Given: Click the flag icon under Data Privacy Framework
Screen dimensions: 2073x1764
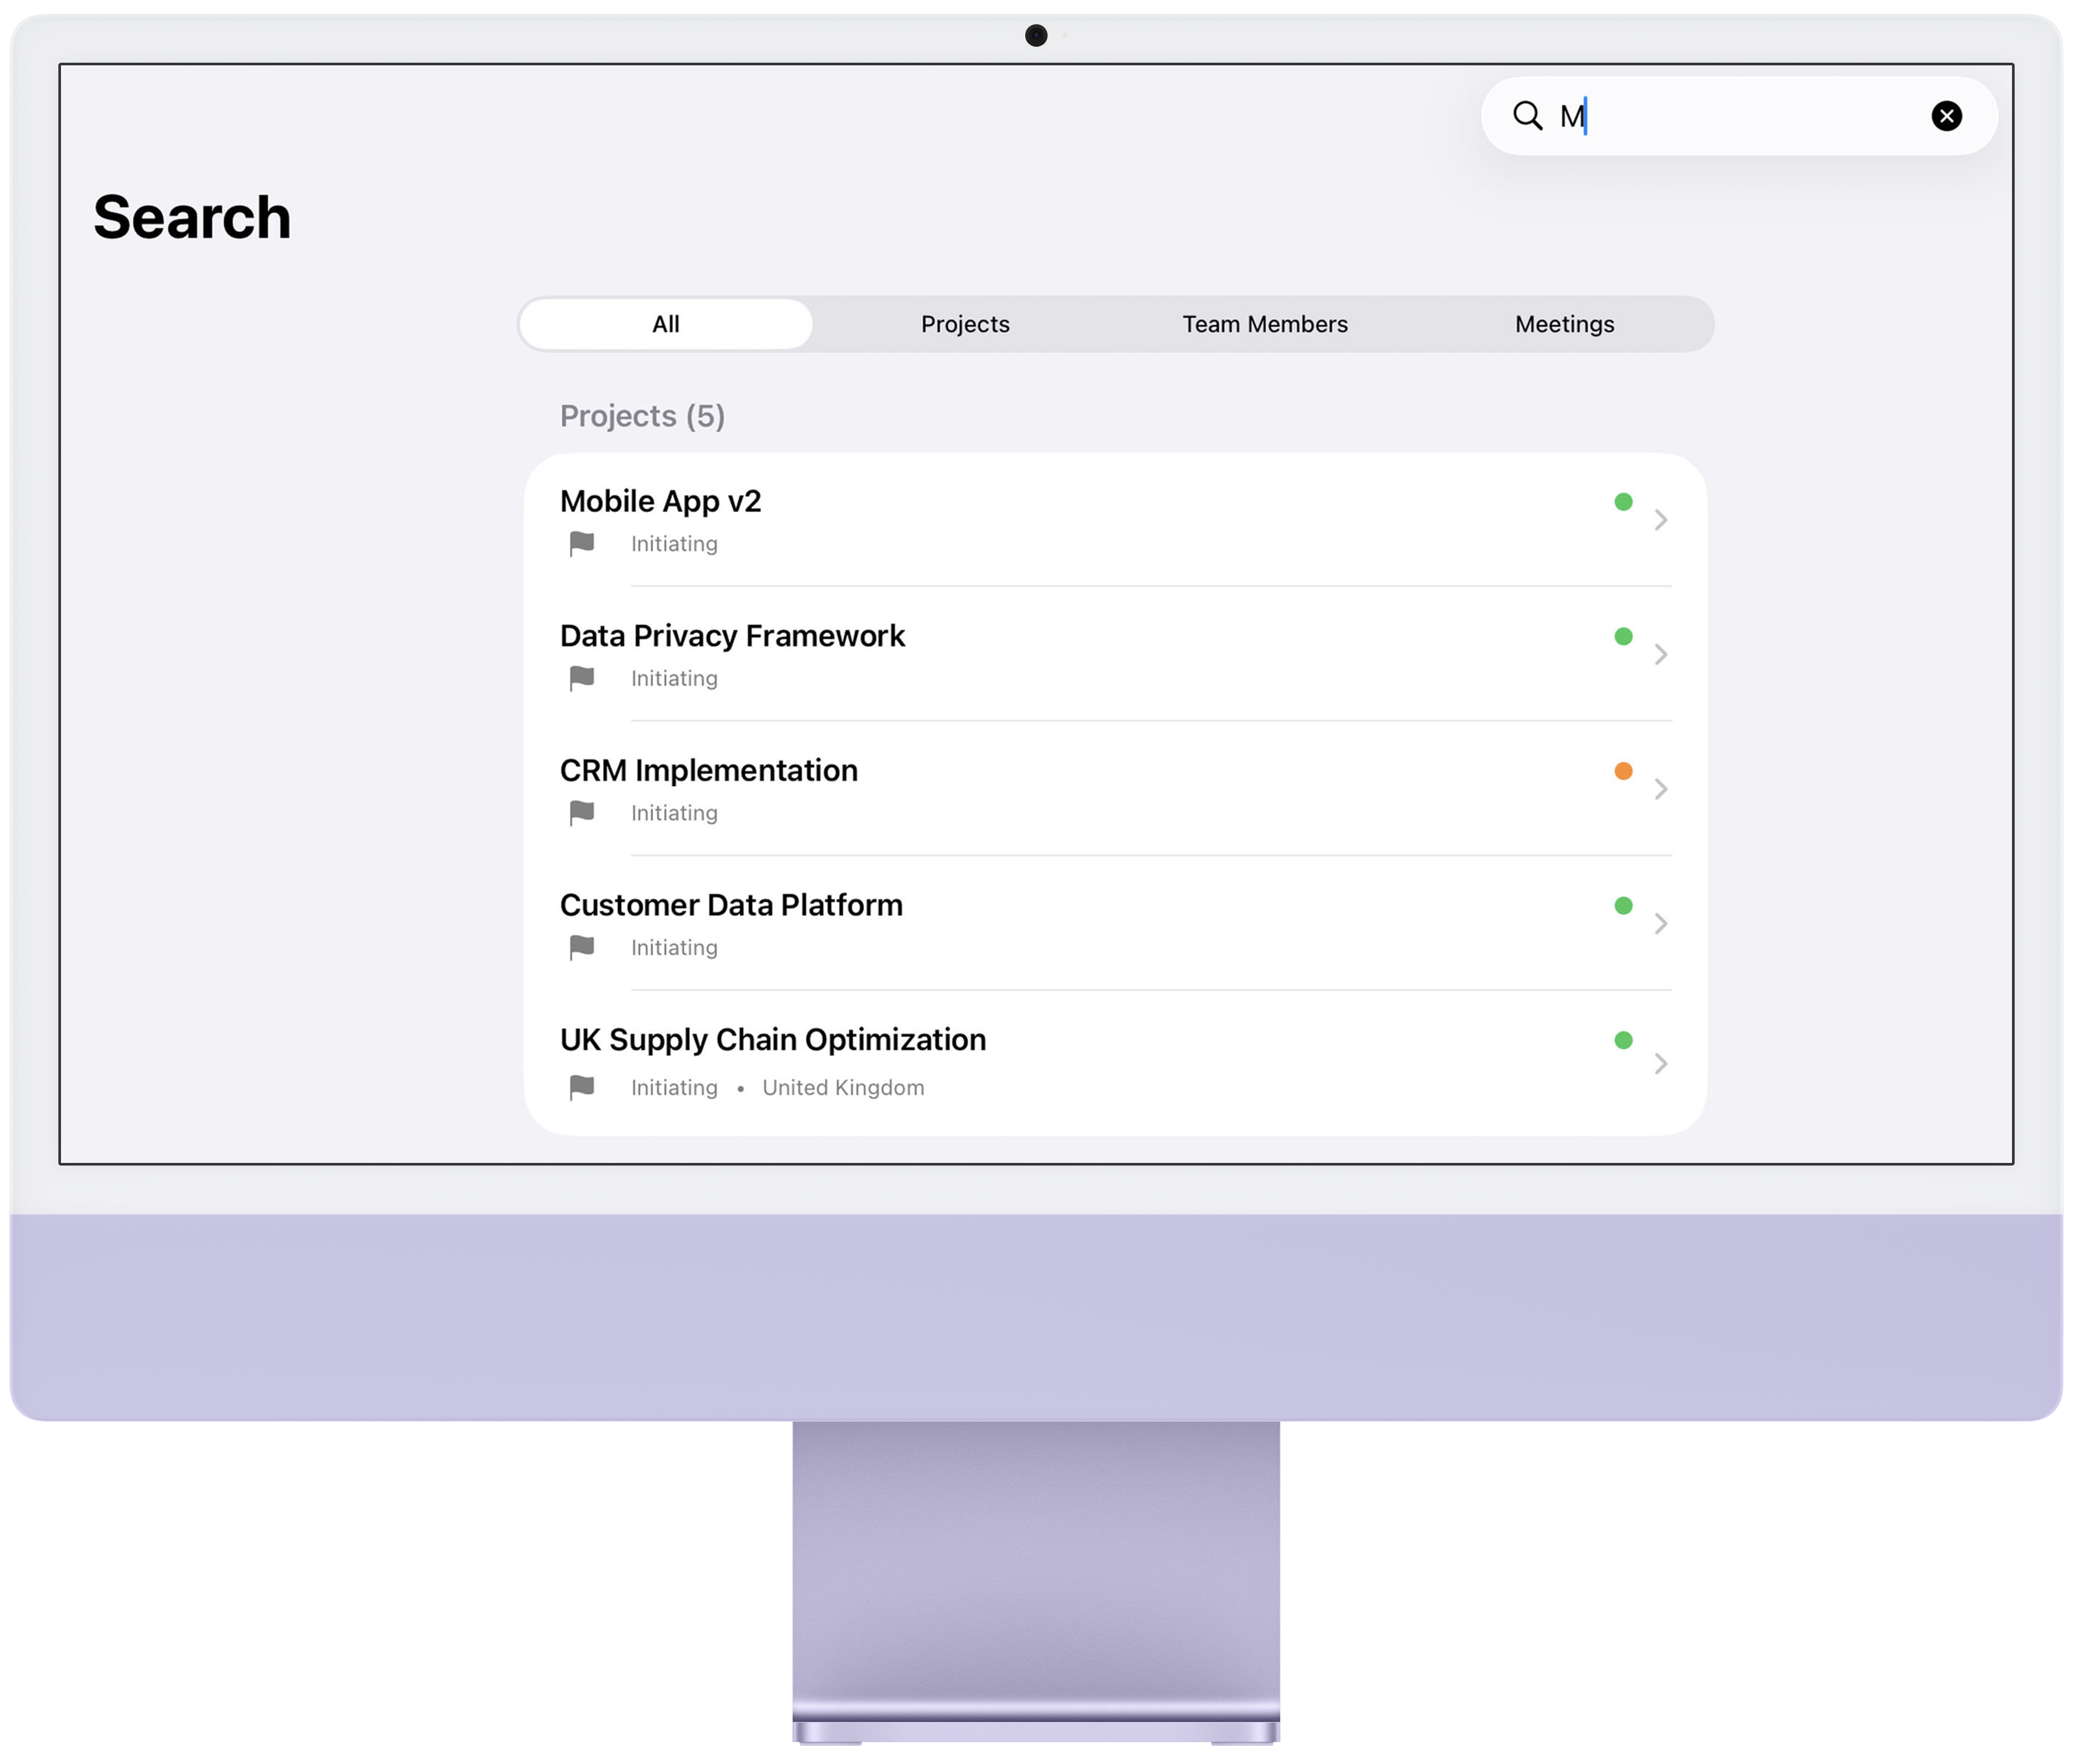Looking at the screenshot, I should [582, 678].
